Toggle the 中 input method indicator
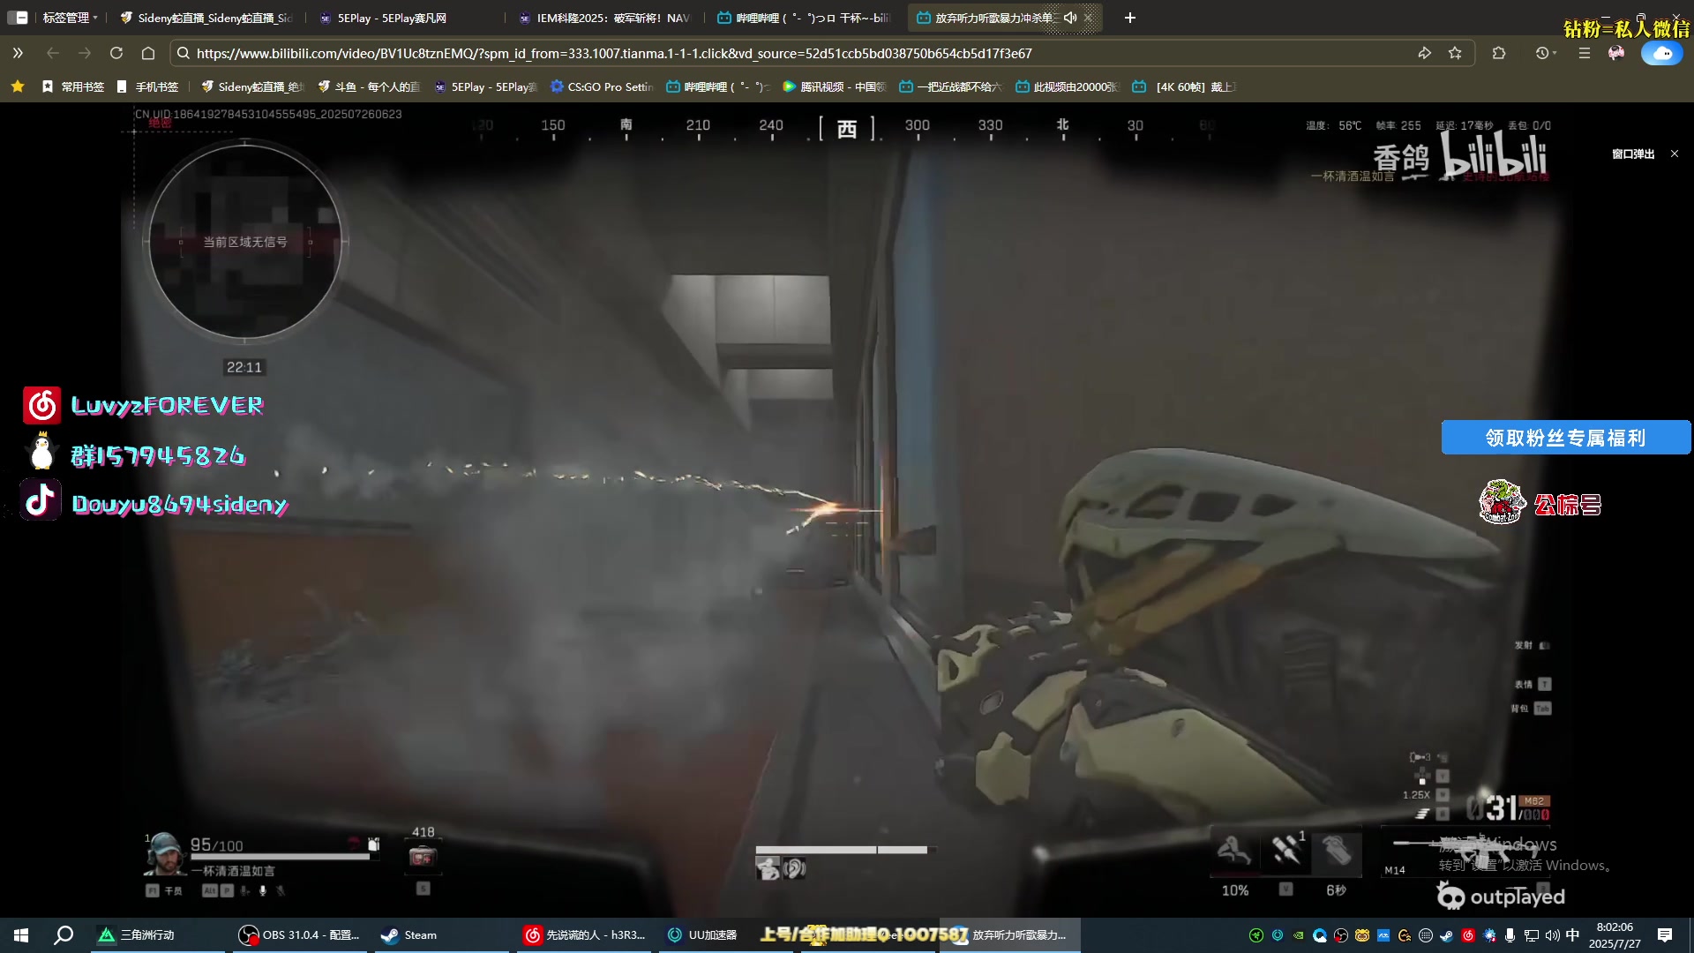1694x953 pixels. coord(1573,935)
